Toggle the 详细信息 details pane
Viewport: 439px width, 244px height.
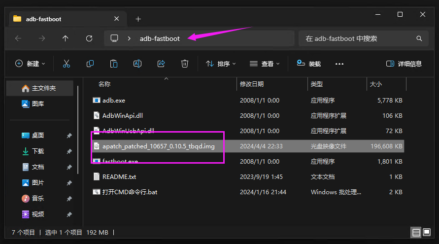pos(404,64)
